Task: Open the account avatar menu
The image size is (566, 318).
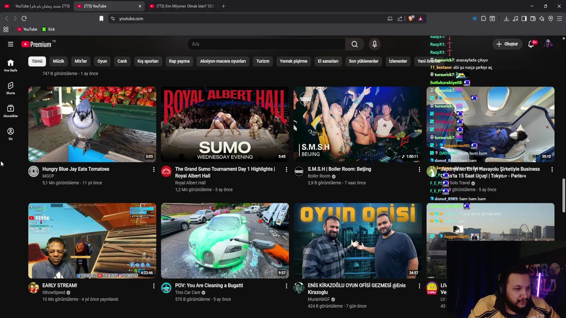Action: (548, 44)
